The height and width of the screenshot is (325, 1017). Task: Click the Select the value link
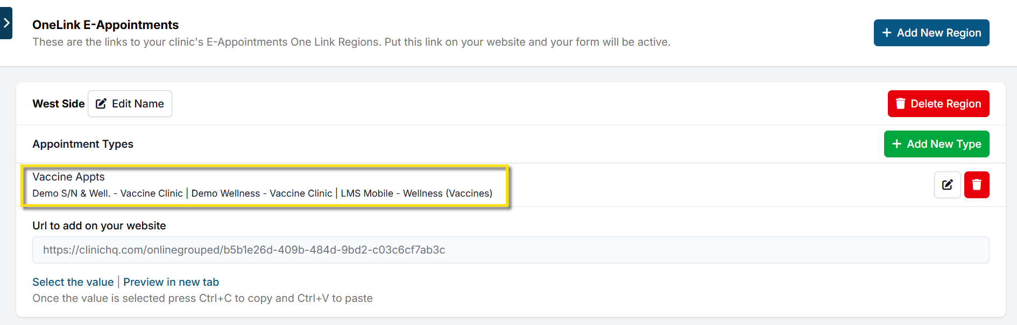(x=73, y=282)
